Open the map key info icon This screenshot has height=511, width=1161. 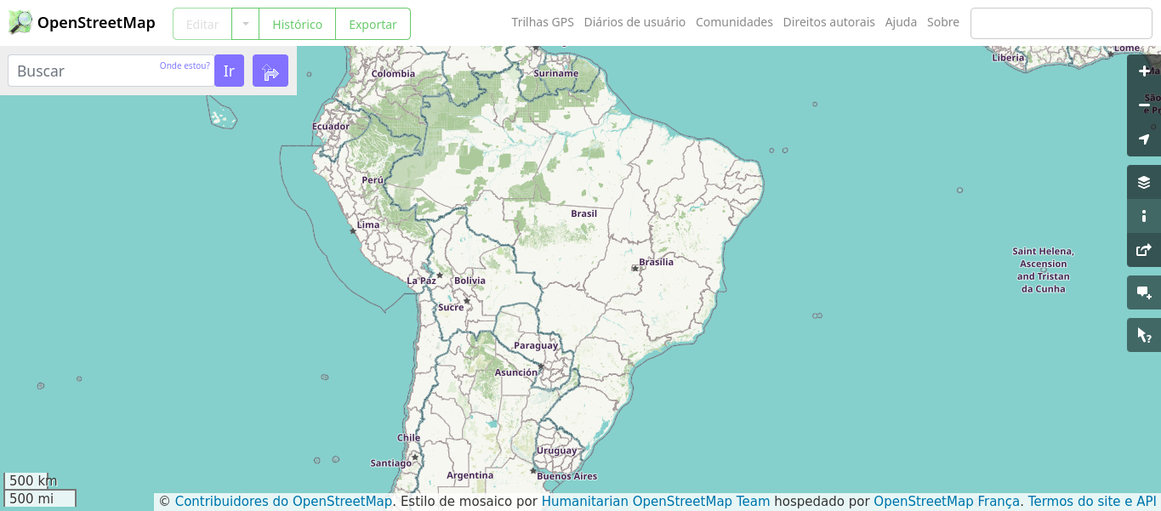1144,215
